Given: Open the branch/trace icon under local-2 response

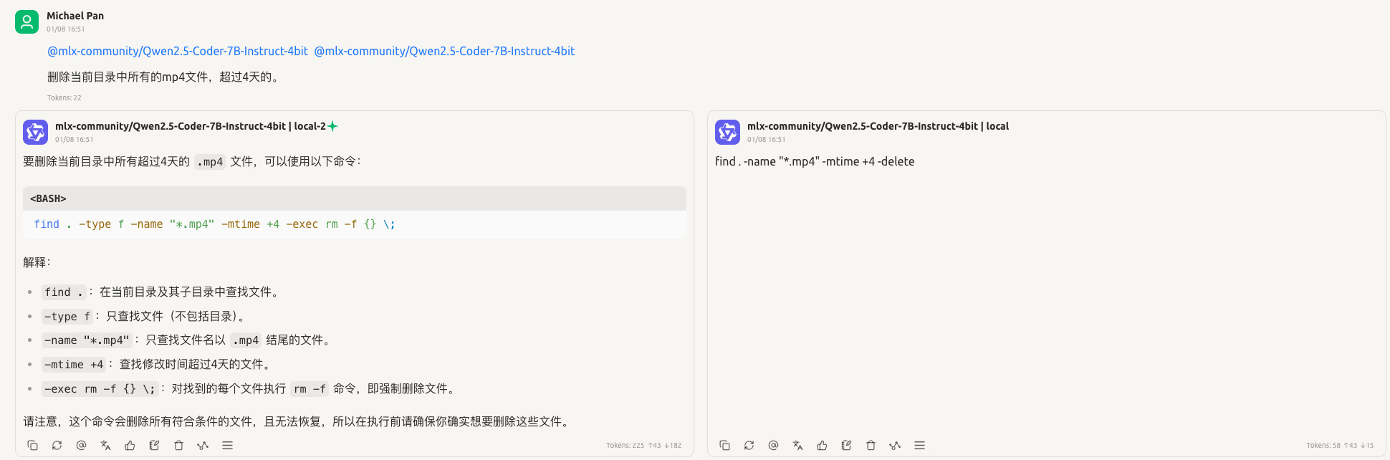Looking at the screenshot, I should (203, 445).
